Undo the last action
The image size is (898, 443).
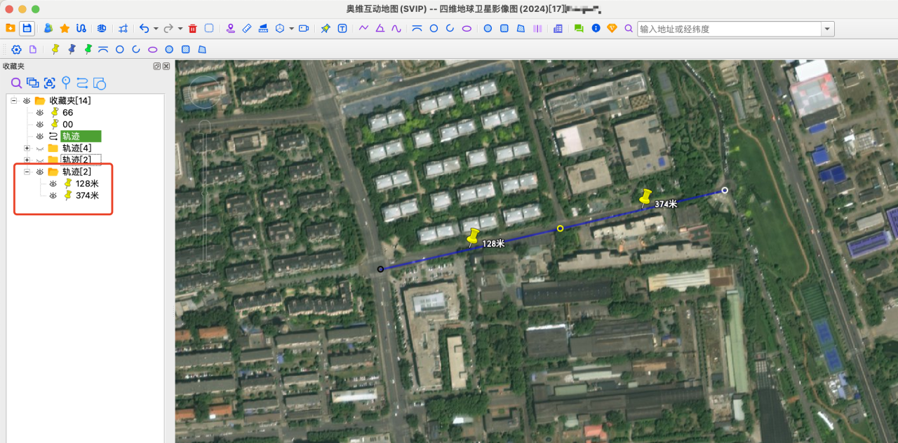click(x=144, y=29)
